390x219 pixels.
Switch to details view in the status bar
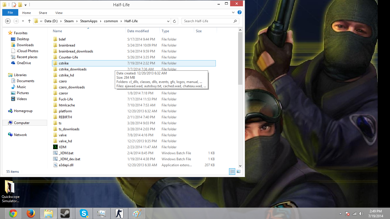[x=232, y=172]
